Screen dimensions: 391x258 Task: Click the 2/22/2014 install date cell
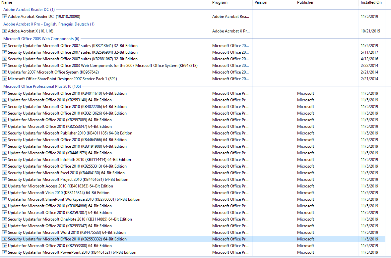(x=369, y=66)
